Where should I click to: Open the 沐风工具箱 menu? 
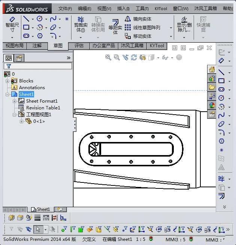(x=206, y=9)
